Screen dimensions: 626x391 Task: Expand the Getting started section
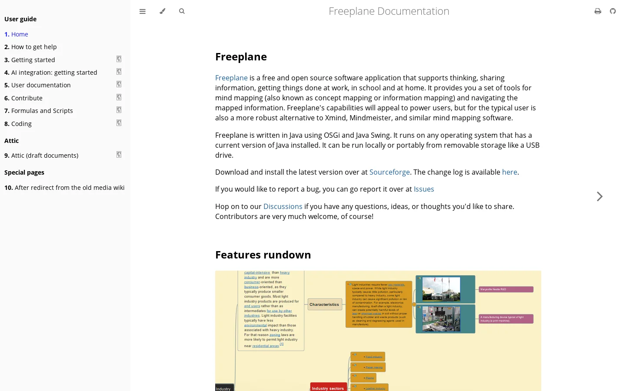click(x=119, y=59)
